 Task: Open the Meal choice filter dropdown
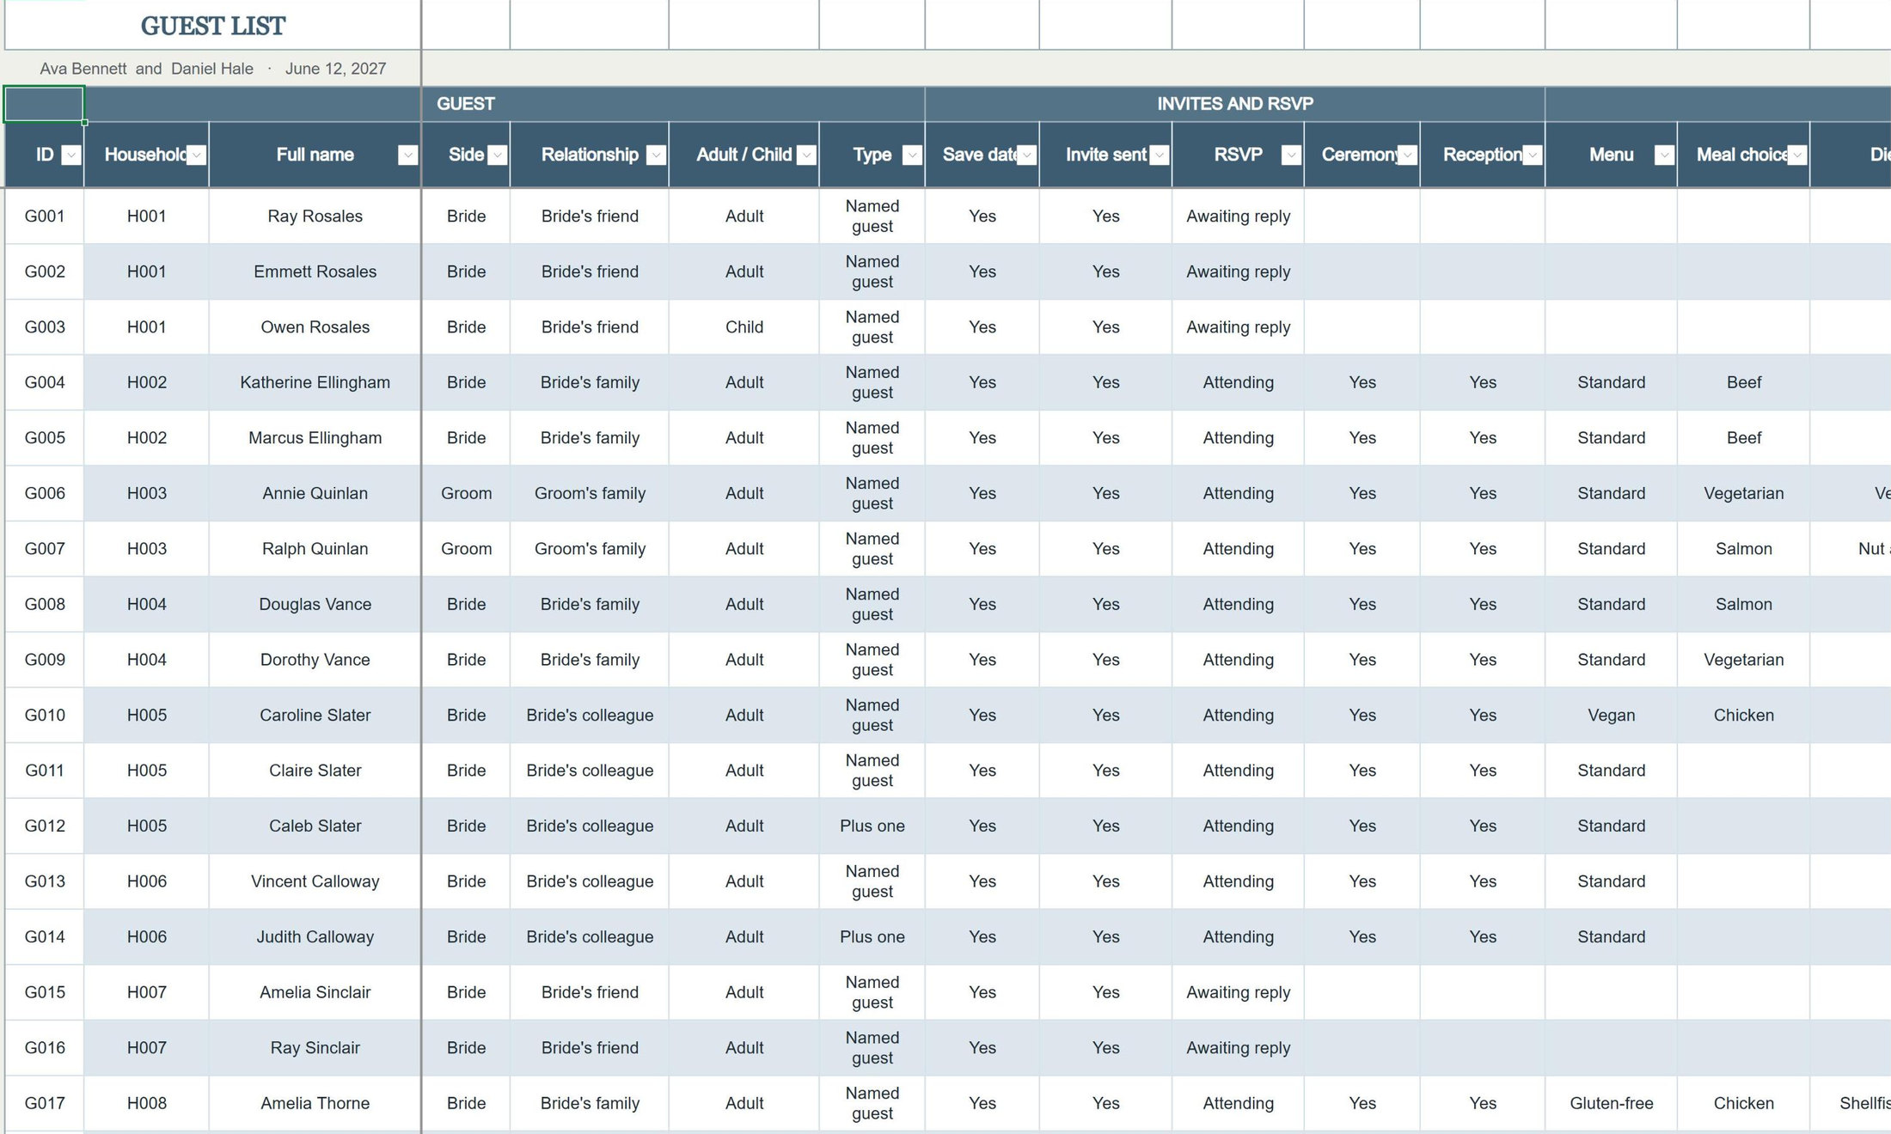click(x=1797, y=155)
